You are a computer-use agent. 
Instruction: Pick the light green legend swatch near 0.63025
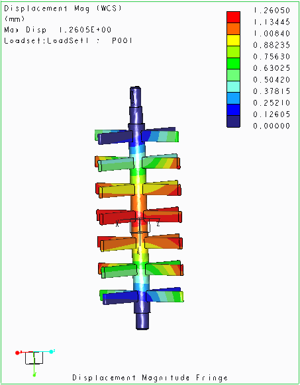[233, 75]
